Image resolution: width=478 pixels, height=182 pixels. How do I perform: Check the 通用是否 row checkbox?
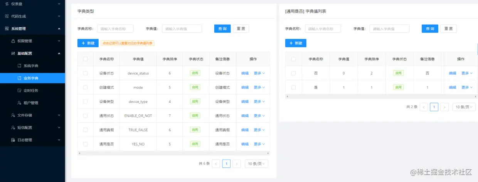click(86, 144)
